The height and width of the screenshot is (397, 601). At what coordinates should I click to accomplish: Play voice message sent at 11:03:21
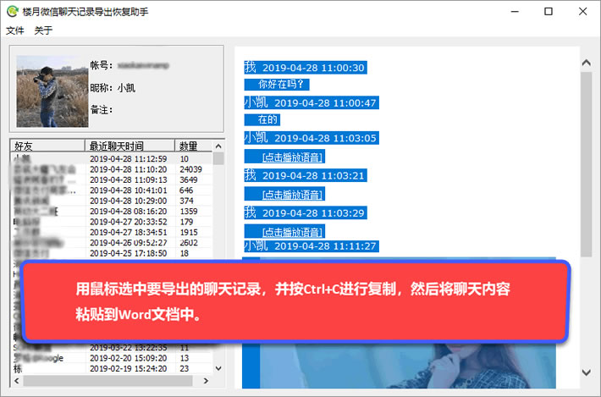click(292, 195)
